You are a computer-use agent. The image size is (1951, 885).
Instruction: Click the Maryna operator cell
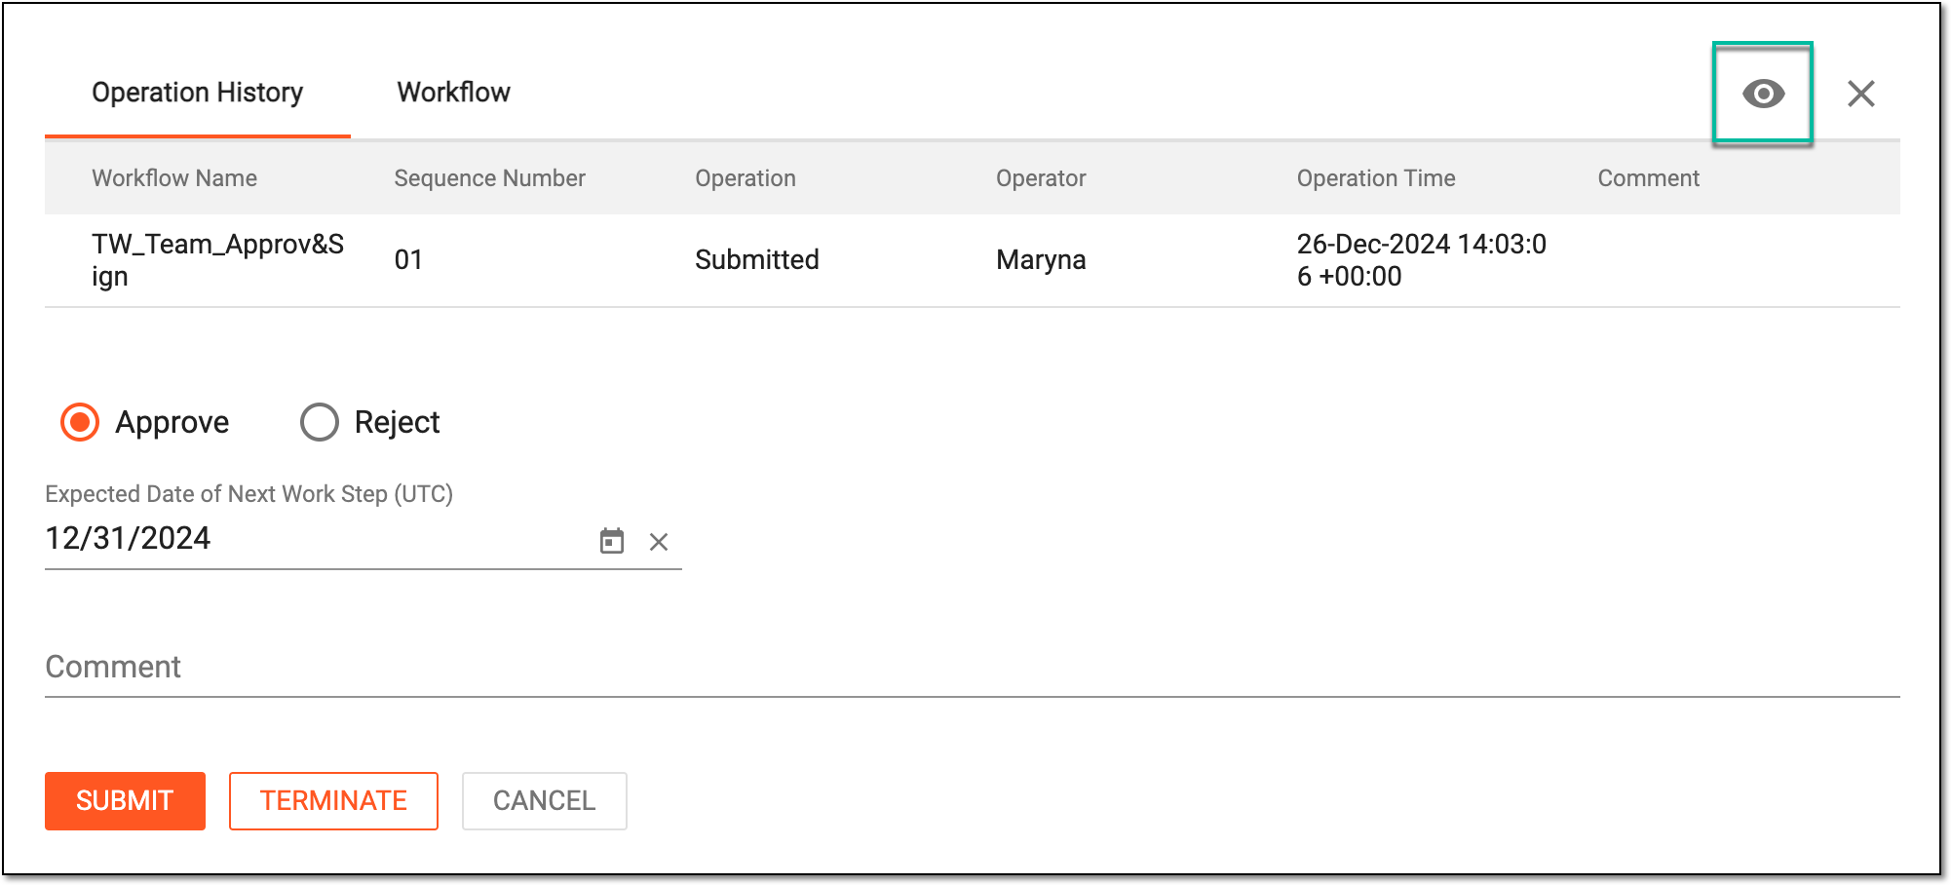[x=1041, y=260]
